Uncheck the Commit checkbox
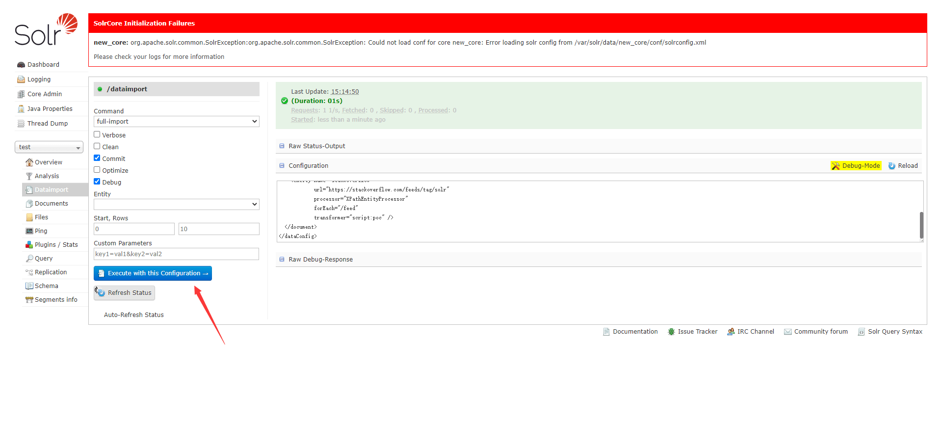 (97, 158)
